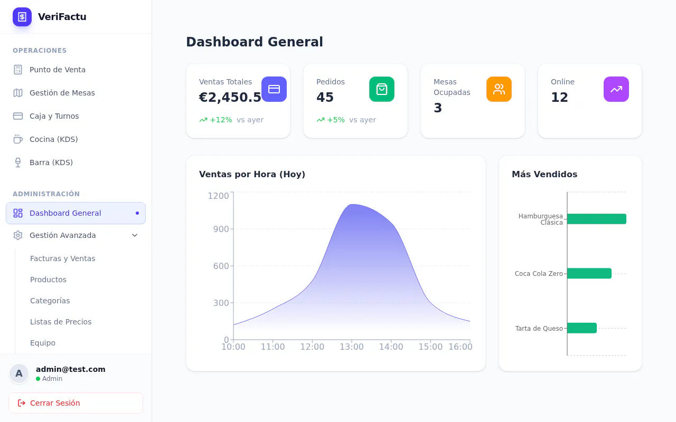The width and height of the screenshot is (676, 422).
Task: Click the sales area chart peak
Action: [352, 205]
